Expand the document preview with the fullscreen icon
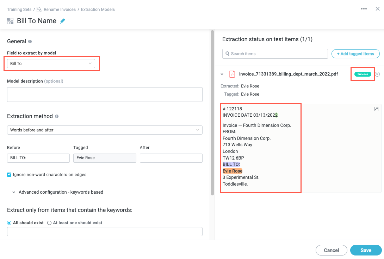 pyautogui.click(x=376, y=109)
